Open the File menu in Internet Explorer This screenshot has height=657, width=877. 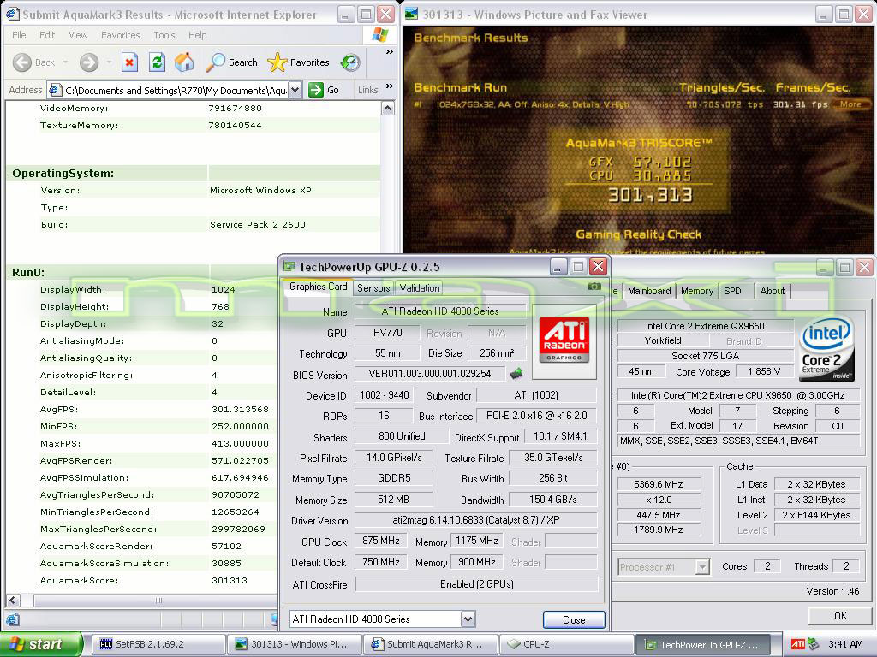[19, 34]
